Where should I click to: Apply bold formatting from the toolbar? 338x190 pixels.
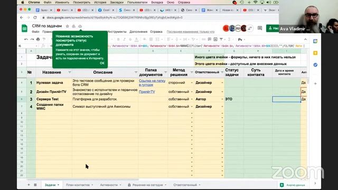coord(118,39)
